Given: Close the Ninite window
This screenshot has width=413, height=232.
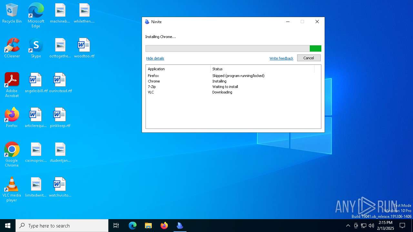Looking at the screenshot, I should coord(317,22).
